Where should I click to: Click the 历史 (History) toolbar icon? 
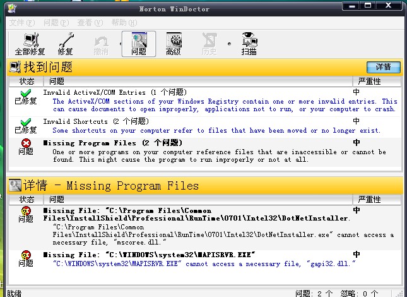209,44
